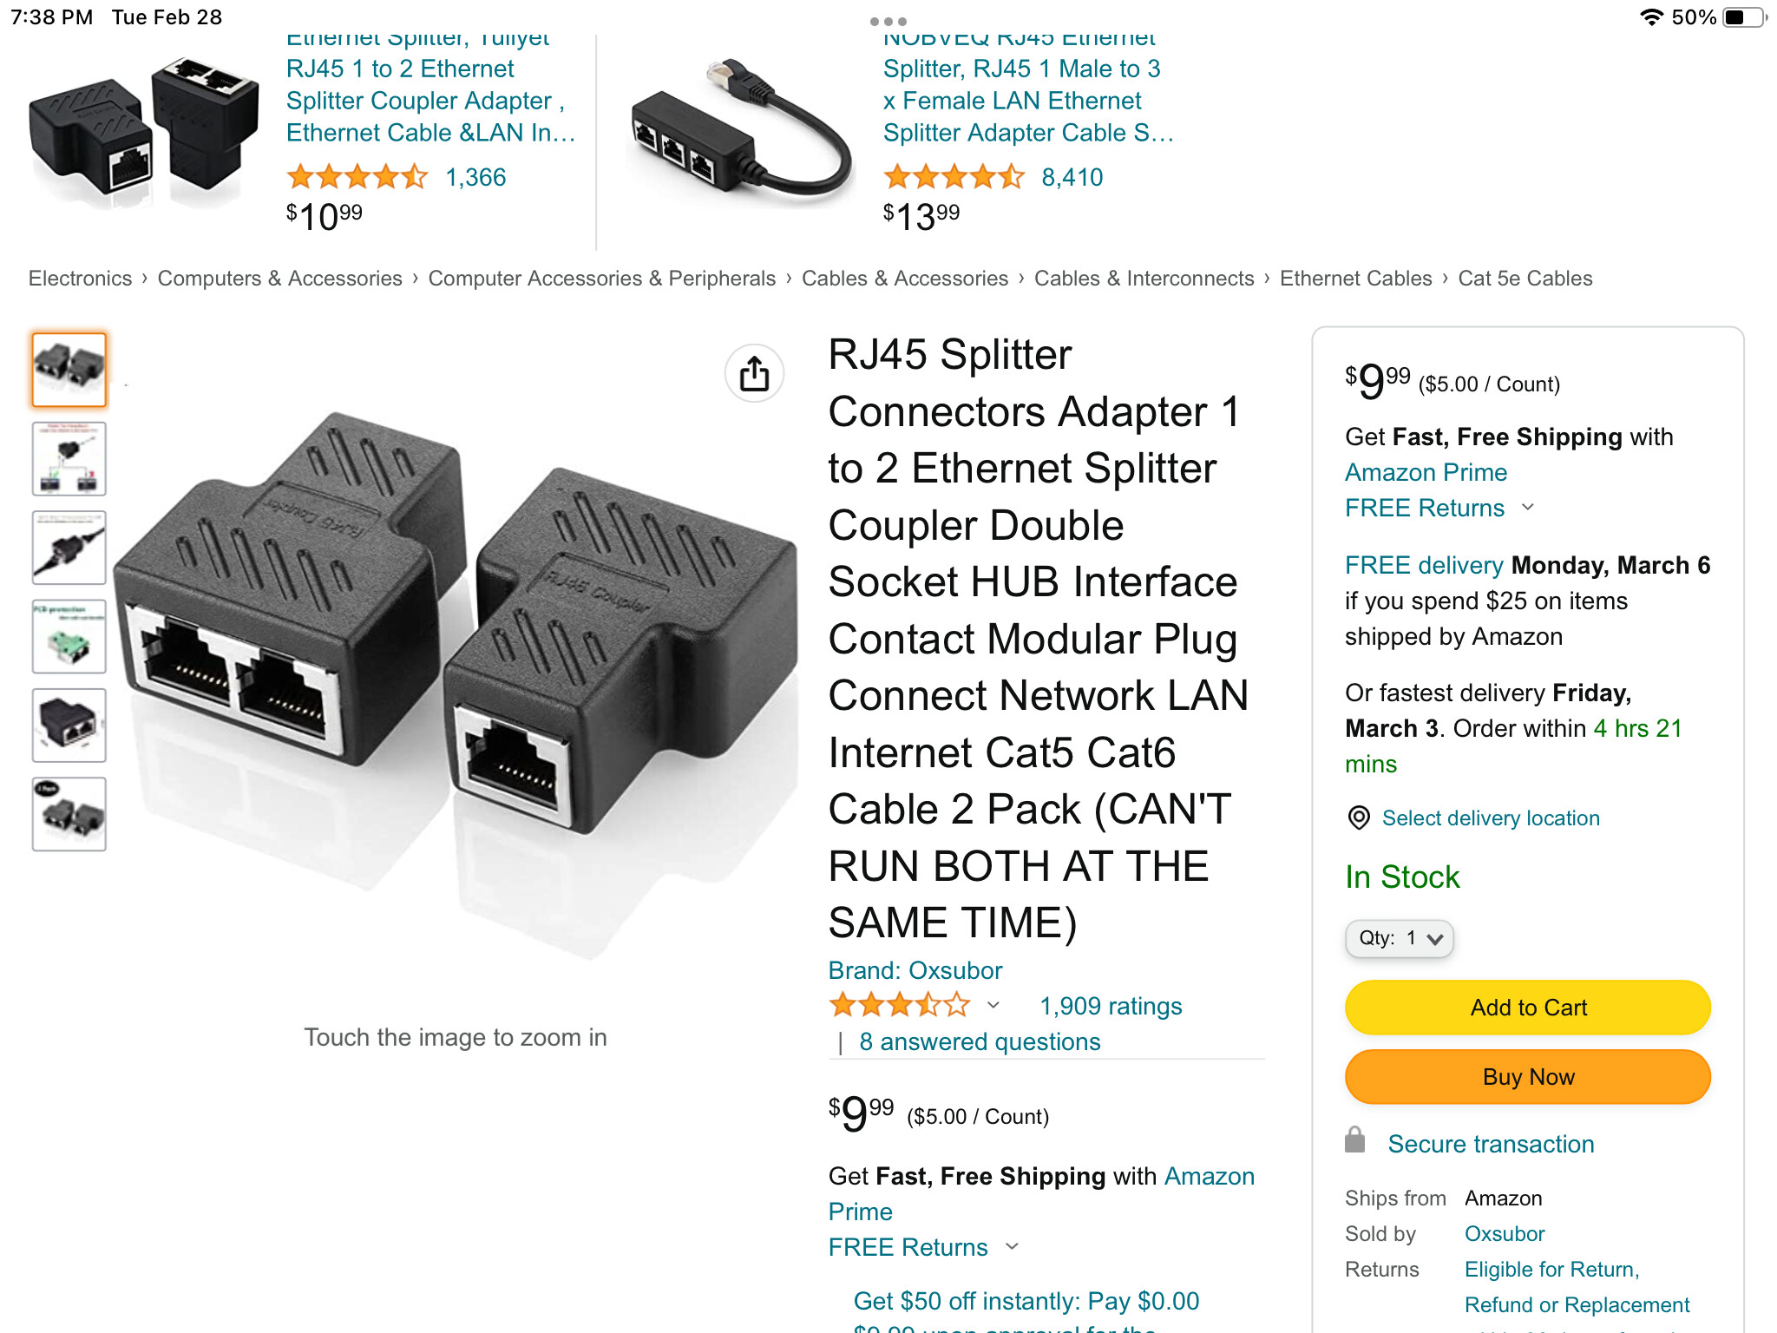This screenshot has height=1333, width=1777.
Task: Tap the three-dot multitasking icon at top
Action: pyautogui.click(x=888, y=21)
